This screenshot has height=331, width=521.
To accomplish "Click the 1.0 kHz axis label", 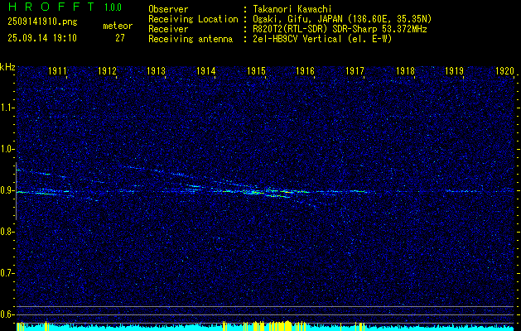I will click(6, 150).
